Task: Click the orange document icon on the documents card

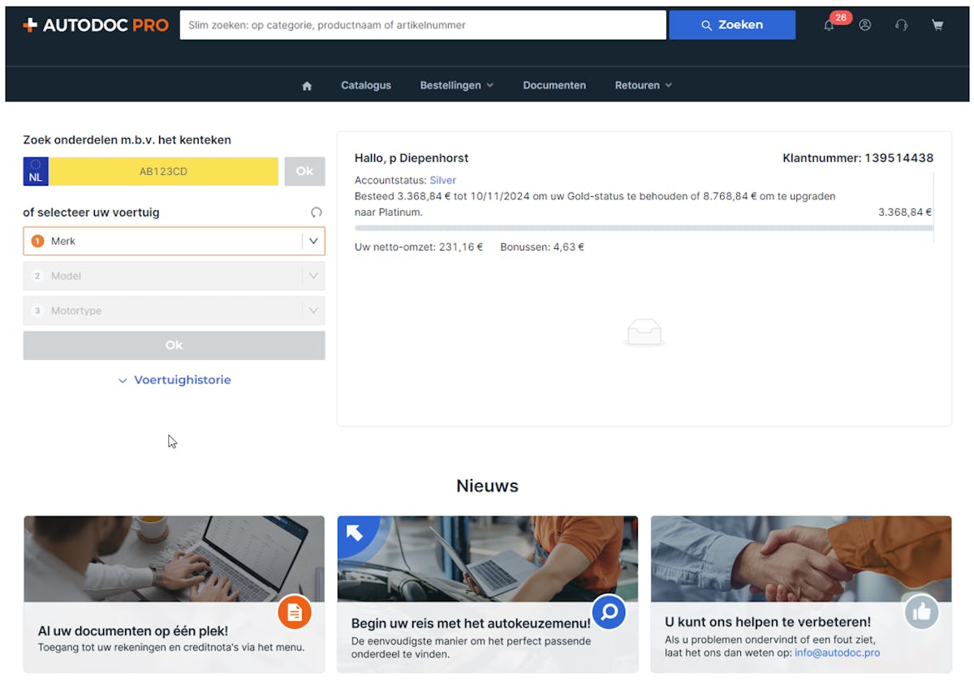Action: tap(295, 613)
